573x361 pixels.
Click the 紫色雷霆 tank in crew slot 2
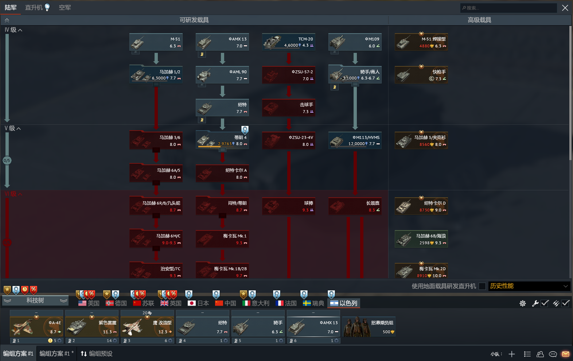tap(92, 327)
